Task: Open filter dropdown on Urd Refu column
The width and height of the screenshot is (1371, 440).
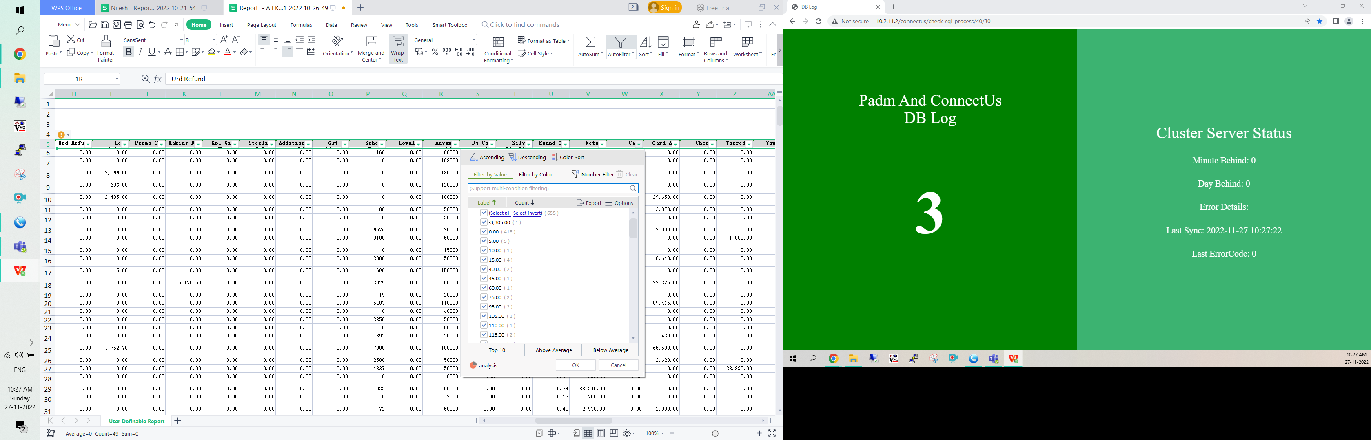Action: (89, 144)
